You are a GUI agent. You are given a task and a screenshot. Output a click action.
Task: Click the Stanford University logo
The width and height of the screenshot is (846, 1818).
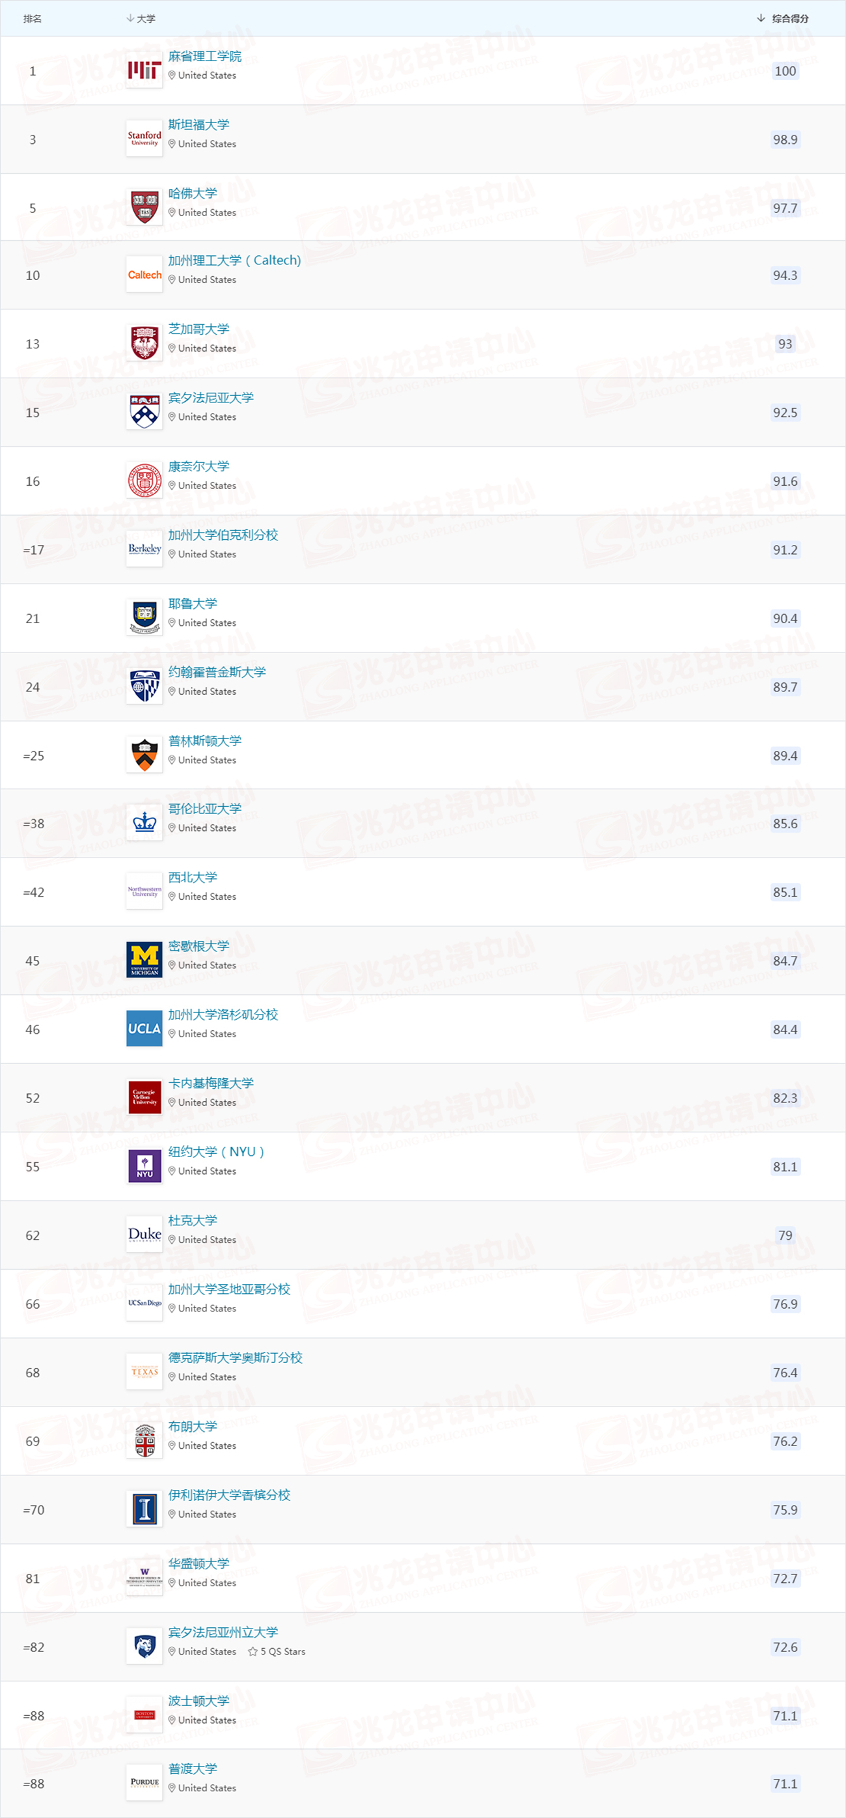[x=144, y=139]
